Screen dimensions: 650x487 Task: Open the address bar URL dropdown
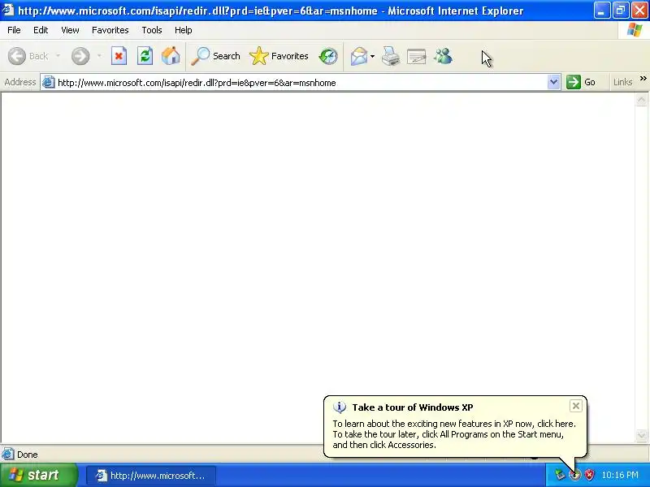[553, 82]
